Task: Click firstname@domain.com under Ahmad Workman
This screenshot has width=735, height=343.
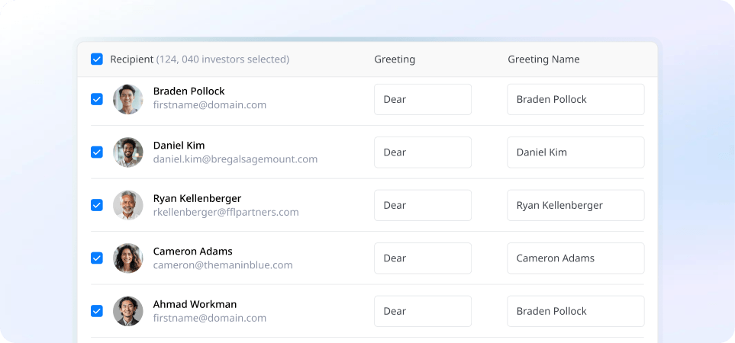Action: (x=210, y=318)
